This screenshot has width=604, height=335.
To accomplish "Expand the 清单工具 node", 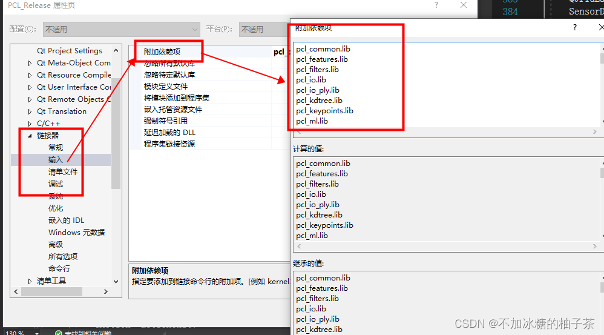I will (x=30, y=282).
